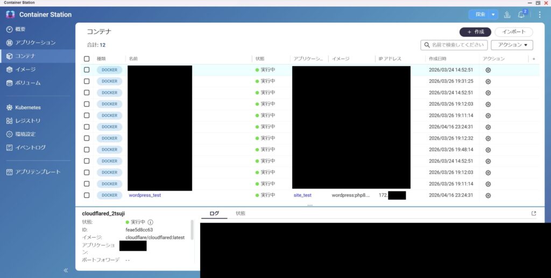
Task: Open gear for container created 2026/03/26 19:12:32
Action: (488, 138)
